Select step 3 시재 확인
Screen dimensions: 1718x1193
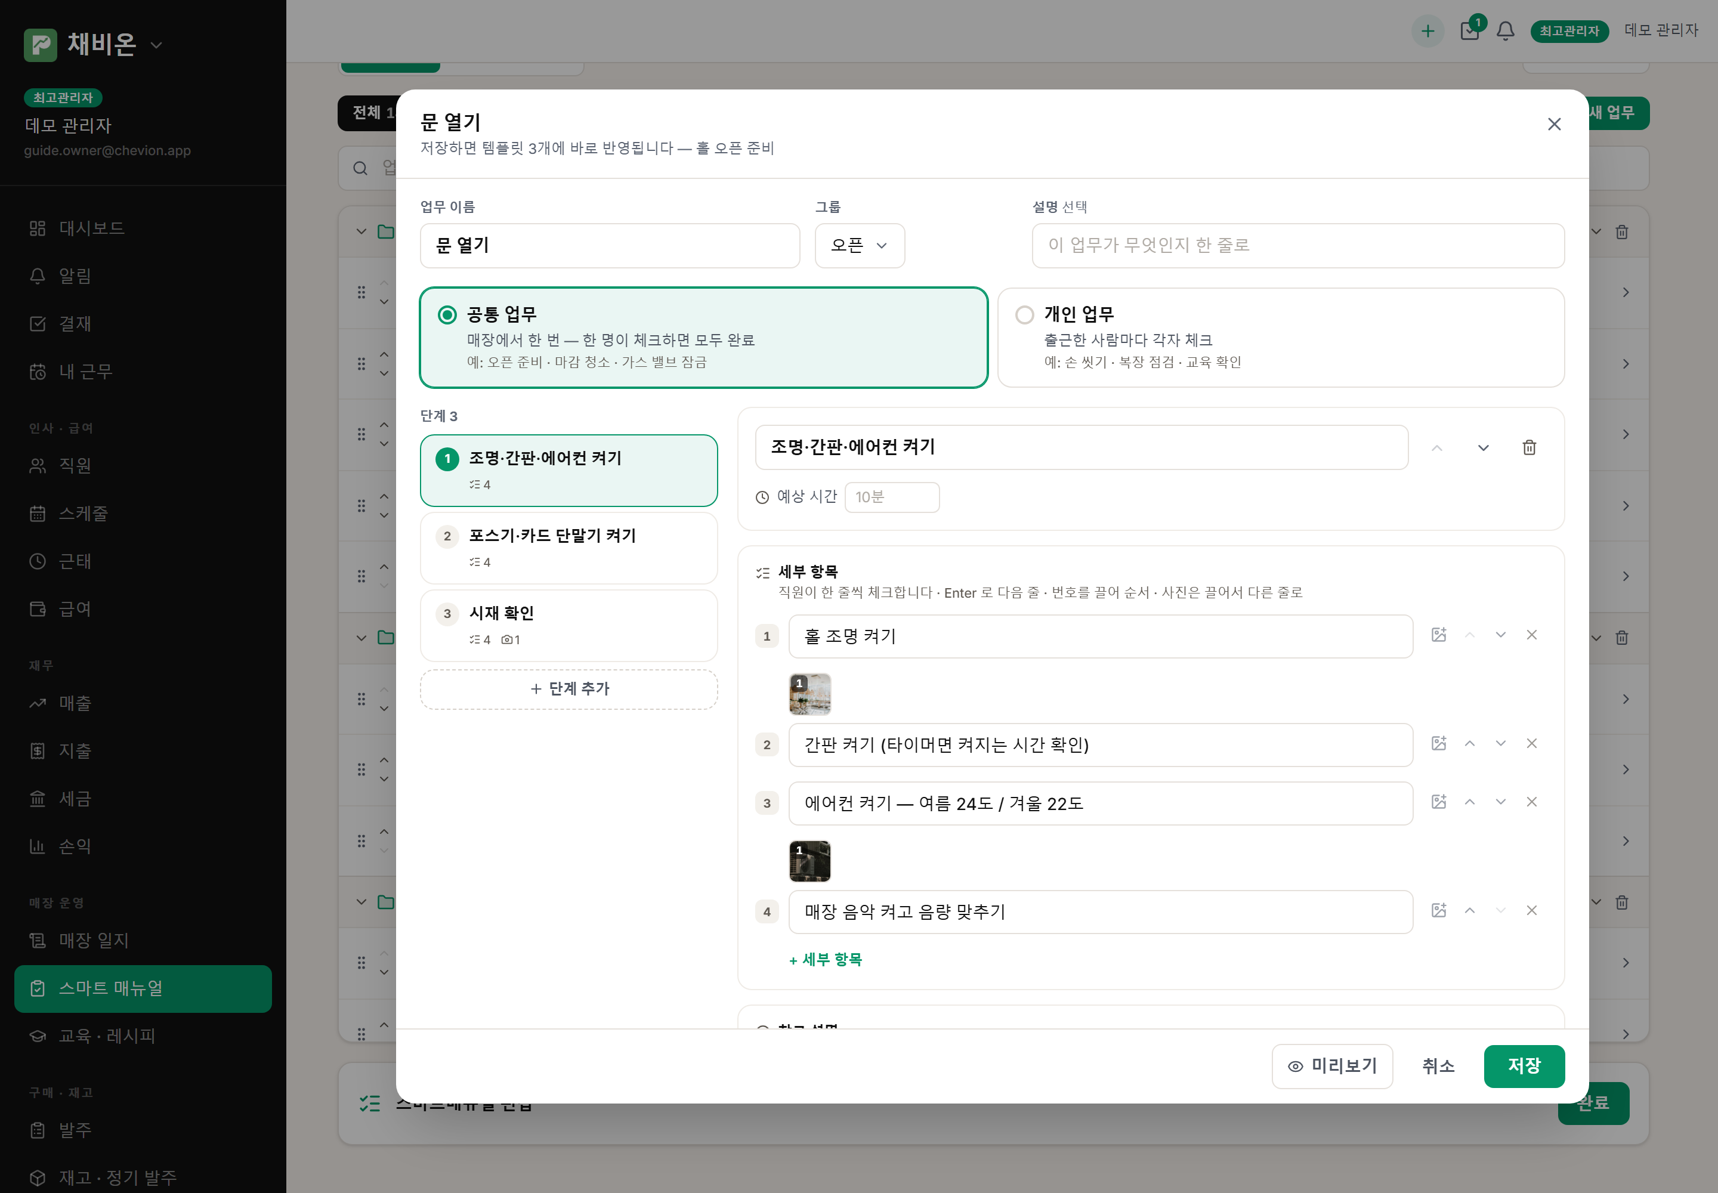pyautogui.click(x=568, y=626)
